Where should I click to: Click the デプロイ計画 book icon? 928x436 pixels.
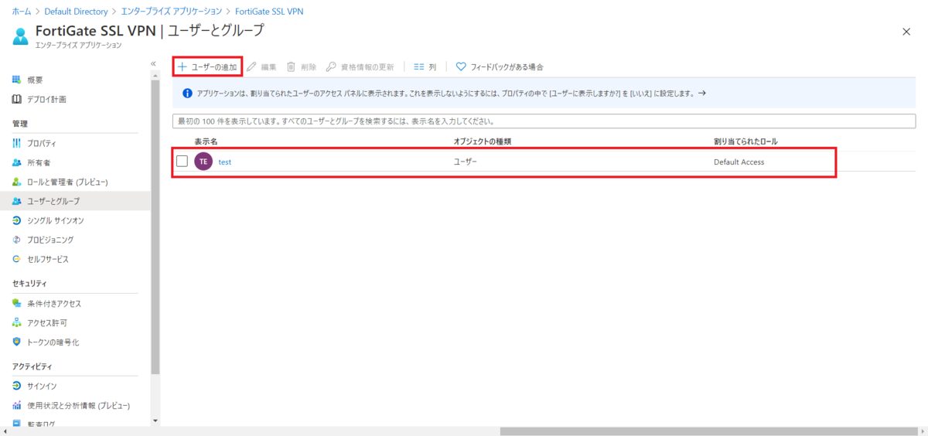(x=17, y=99)
